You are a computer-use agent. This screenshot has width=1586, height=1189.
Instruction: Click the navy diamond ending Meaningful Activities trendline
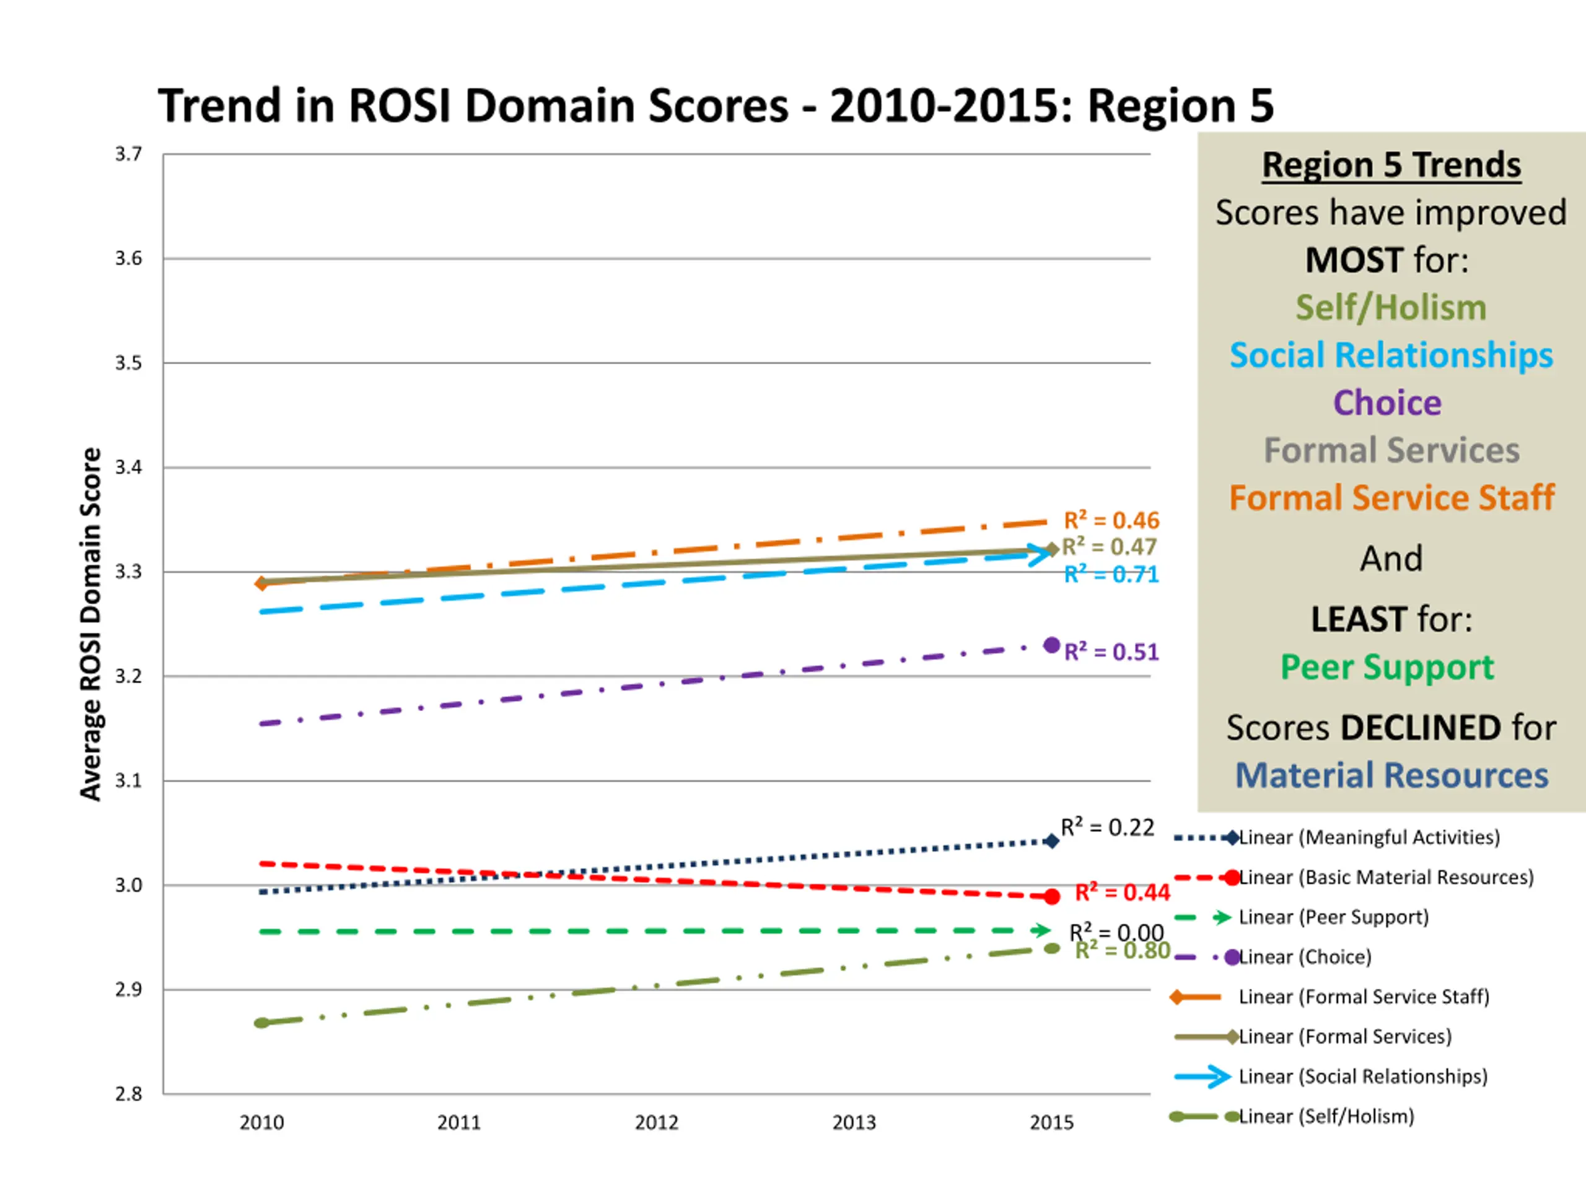tap(1052, 841)
